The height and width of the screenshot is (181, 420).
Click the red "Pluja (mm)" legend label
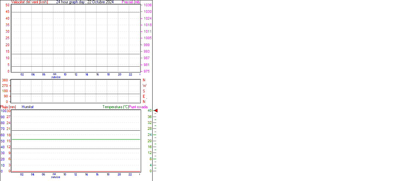(8, 107)
